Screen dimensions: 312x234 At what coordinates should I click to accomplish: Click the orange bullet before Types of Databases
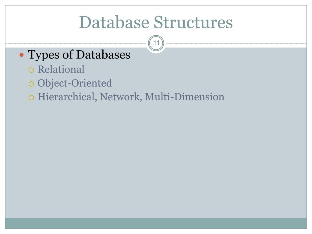pyautogui.click(x=22, y=55)
